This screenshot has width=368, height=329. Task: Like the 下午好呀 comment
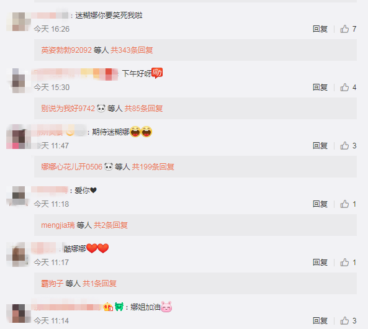[344, 88]
